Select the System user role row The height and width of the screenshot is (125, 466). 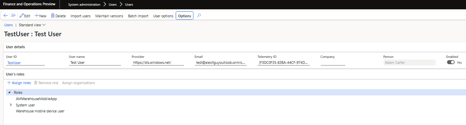[x=25, y=105]
